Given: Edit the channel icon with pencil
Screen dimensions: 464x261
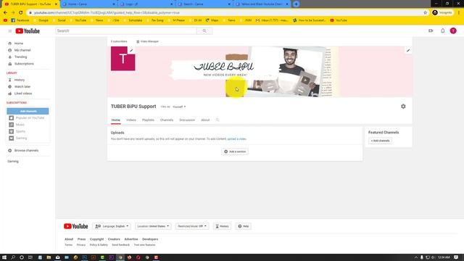Looking at the screenshot, I should coord(131,50).
